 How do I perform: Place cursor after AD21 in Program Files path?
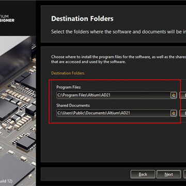111,95
